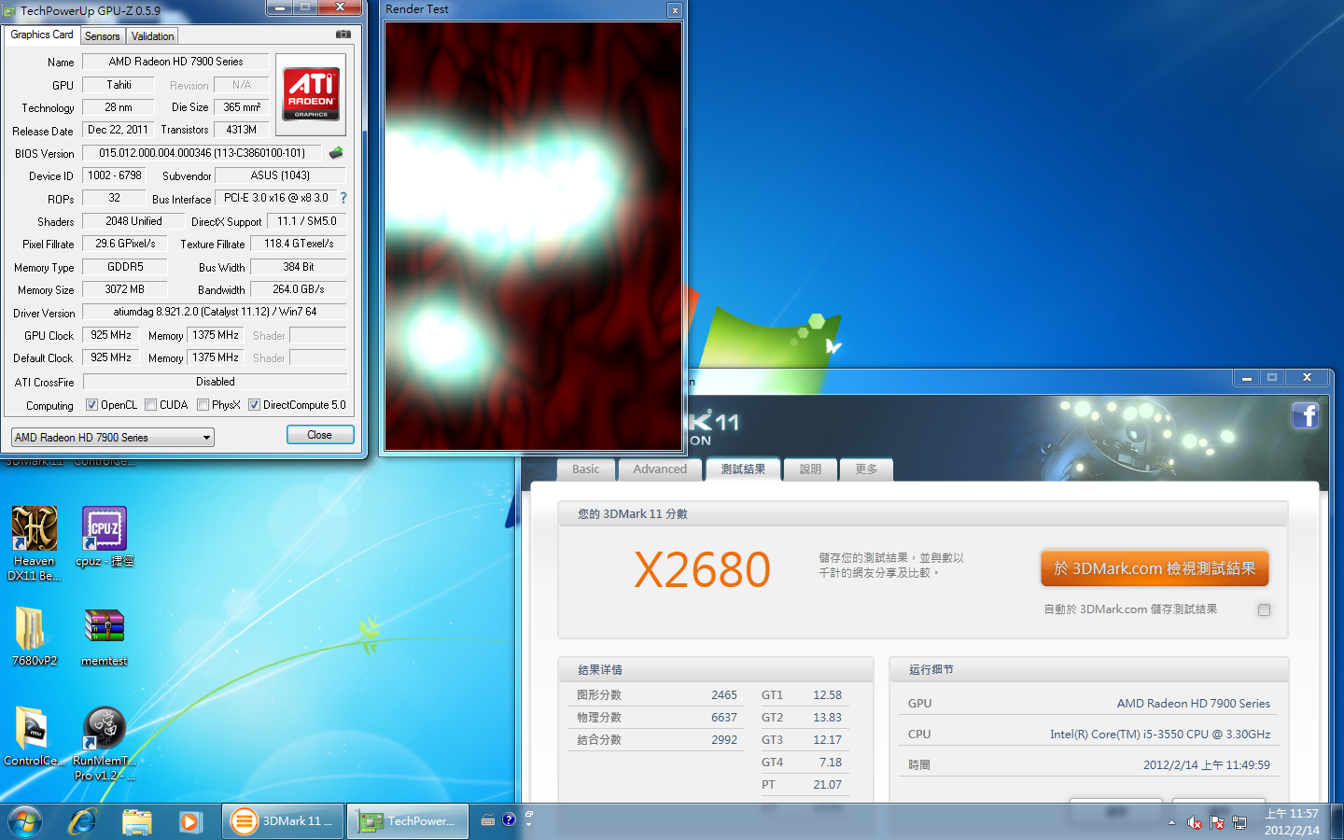Click the CPU Intel Core i5-3550 detail row
Viewport: 1344px width, 840px height.
coord(1088,735)
